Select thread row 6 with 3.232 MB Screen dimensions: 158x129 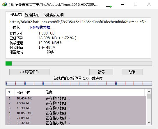pyautogui.click(x=76, y=123)
